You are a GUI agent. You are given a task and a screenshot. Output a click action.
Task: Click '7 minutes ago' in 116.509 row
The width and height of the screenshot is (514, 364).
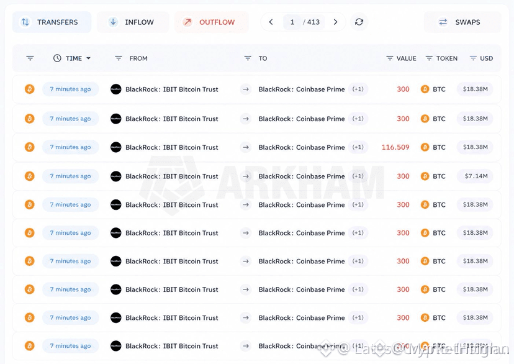pyautogui.click(x=71, y=147)
